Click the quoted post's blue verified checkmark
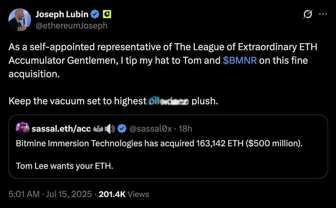 tap(122, 129)
